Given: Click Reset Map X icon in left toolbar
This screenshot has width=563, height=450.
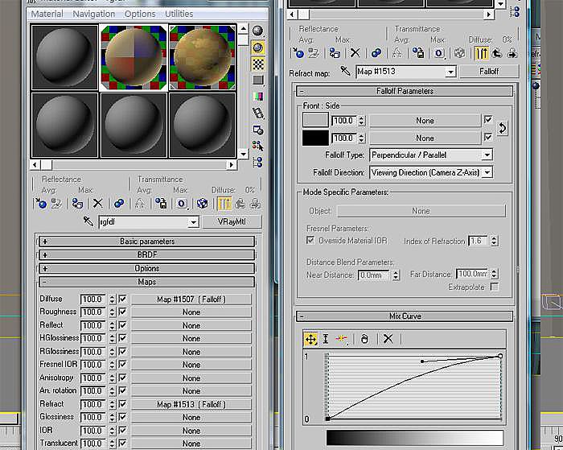Looking at the screenshot, I should pyautogui.click(x=97, y=204).
